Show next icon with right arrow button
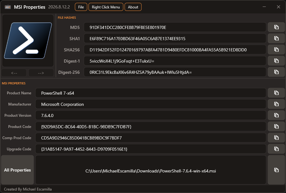 coord(41,73)
